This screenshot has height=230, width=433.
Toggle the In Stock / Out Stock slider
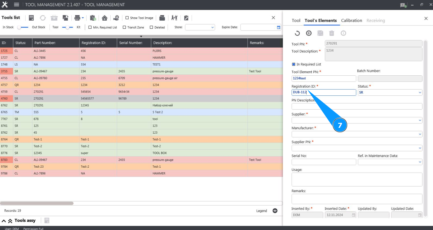pyautogui.click(x=23, y=27)
